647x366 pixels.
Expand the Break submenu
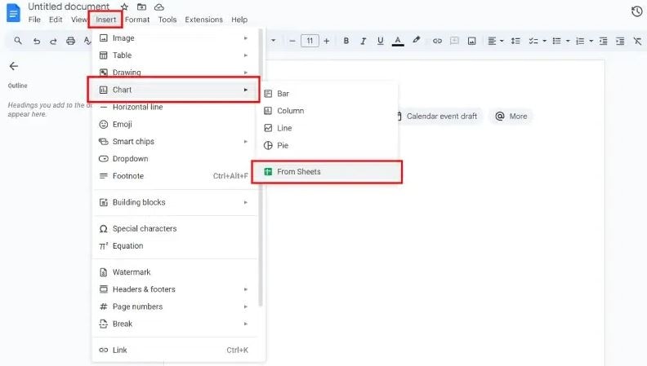tap(175, 324)
